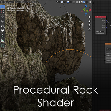Snap view to blue Z axis
Viewport: 111px width, 111px height.
86,6
